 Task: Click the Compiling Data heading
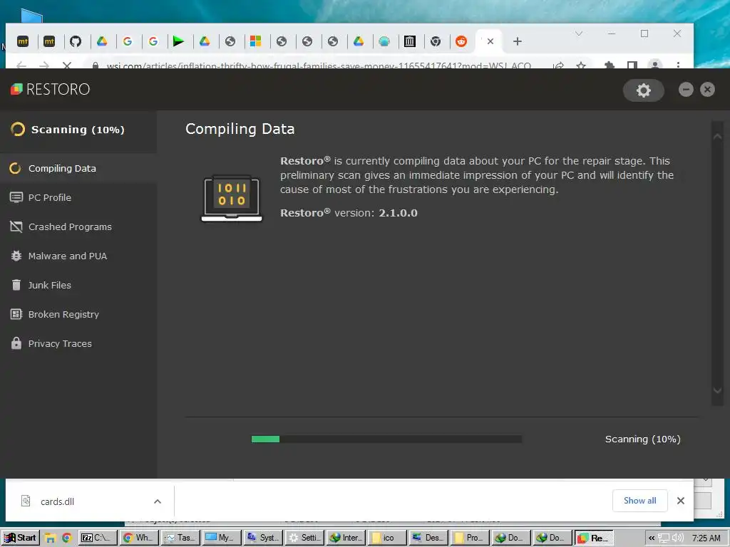coord(240,129)
